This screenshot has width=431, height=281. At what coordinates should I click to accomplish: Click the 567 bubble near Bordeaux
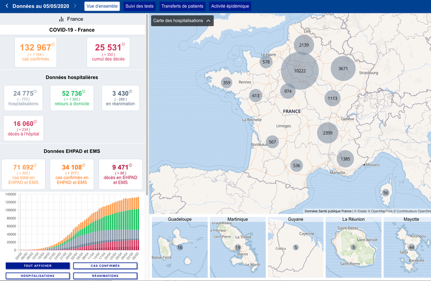pyautogui.click(x=272, y=142)
